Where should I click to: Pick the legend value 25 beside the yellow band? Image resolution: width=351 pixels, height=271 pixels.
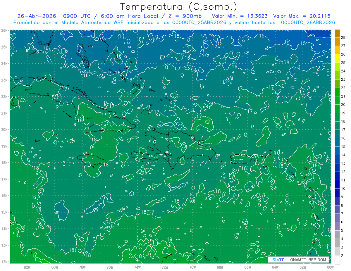(x=343, y=63)
